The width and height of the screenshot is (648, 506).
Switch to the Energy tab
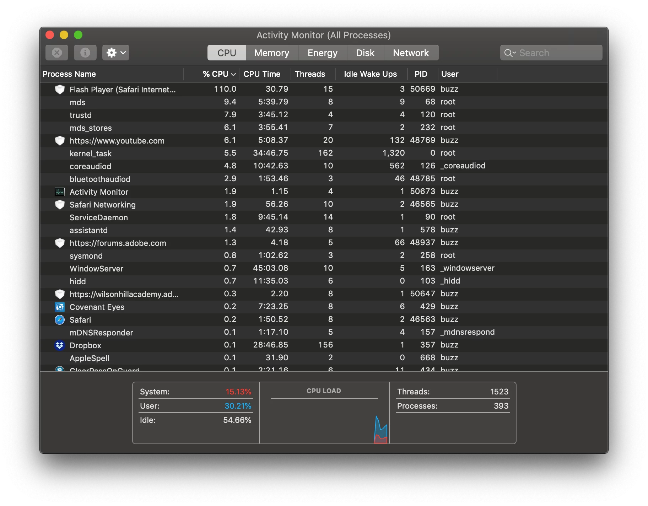[x=323, y=53]
